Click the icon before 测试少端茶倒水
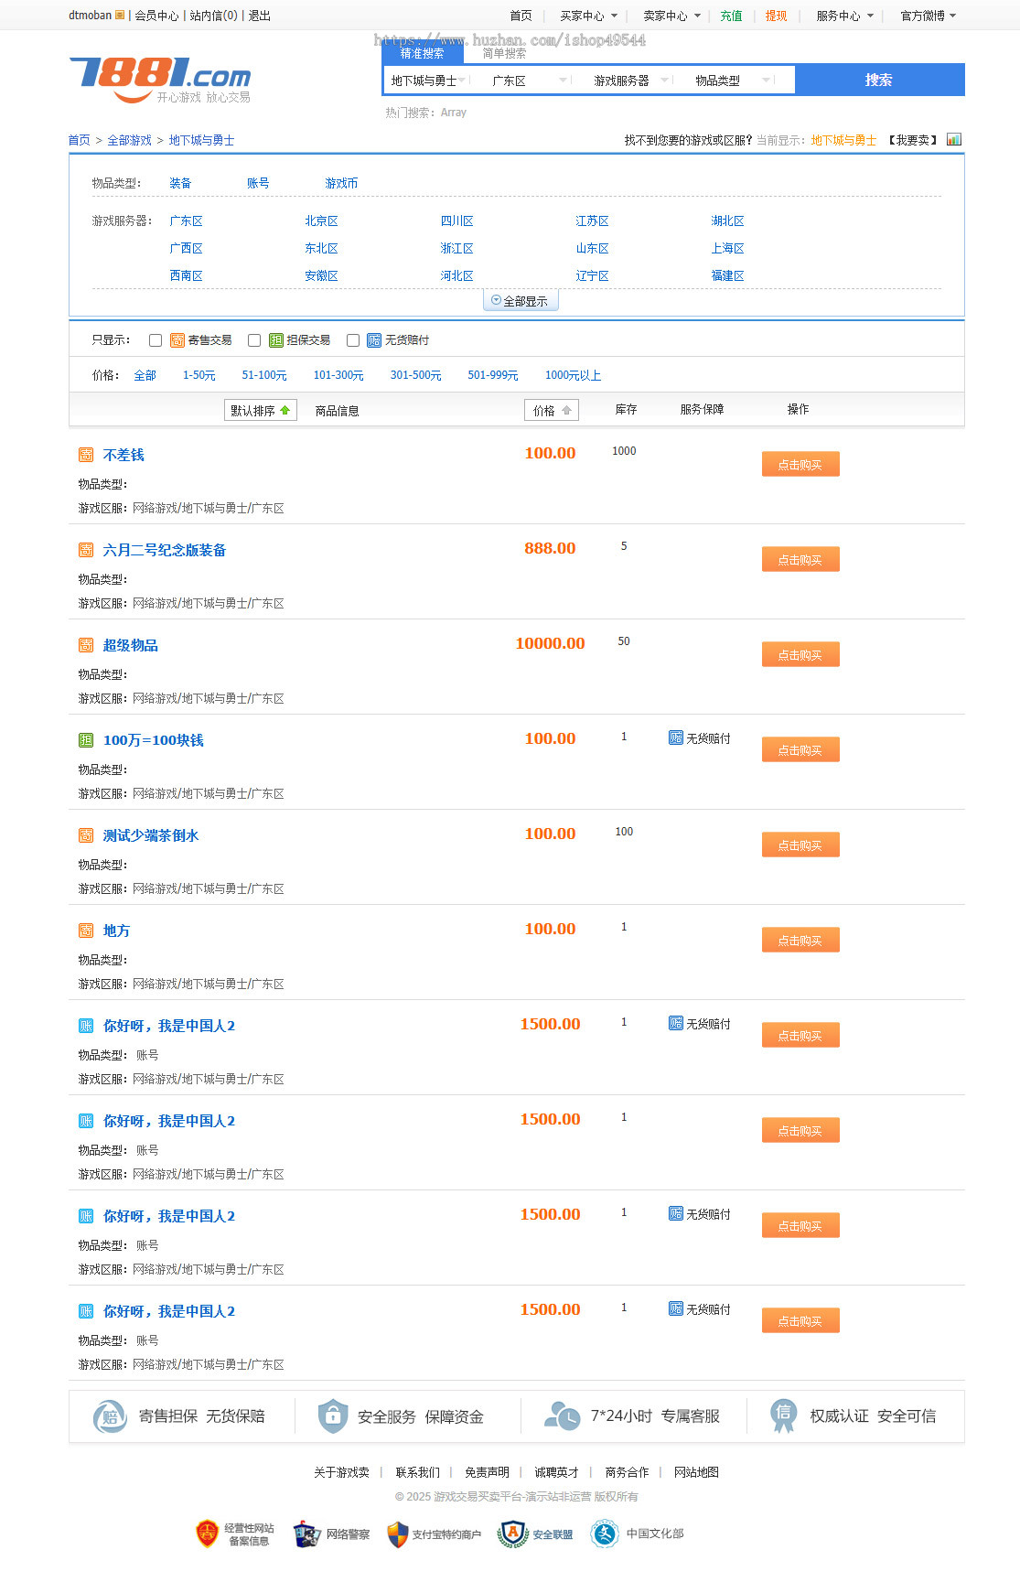The height and width of the screenshot is (1582, 1020). [x=86, y=835]
